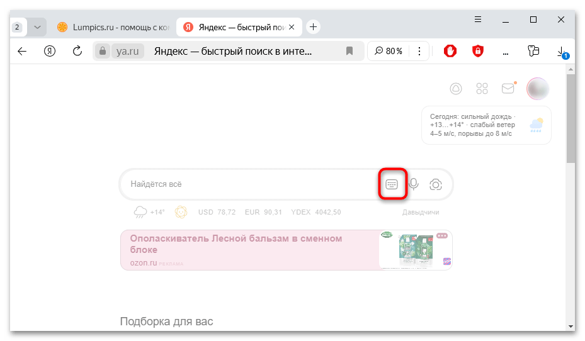Click the 80% zoom indicator
This screenshot has height=341, width=585.
point(389,51)
